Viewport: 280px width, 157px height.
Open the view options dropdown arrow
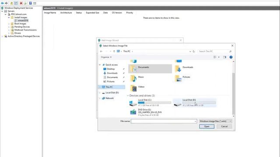(219, 57)
